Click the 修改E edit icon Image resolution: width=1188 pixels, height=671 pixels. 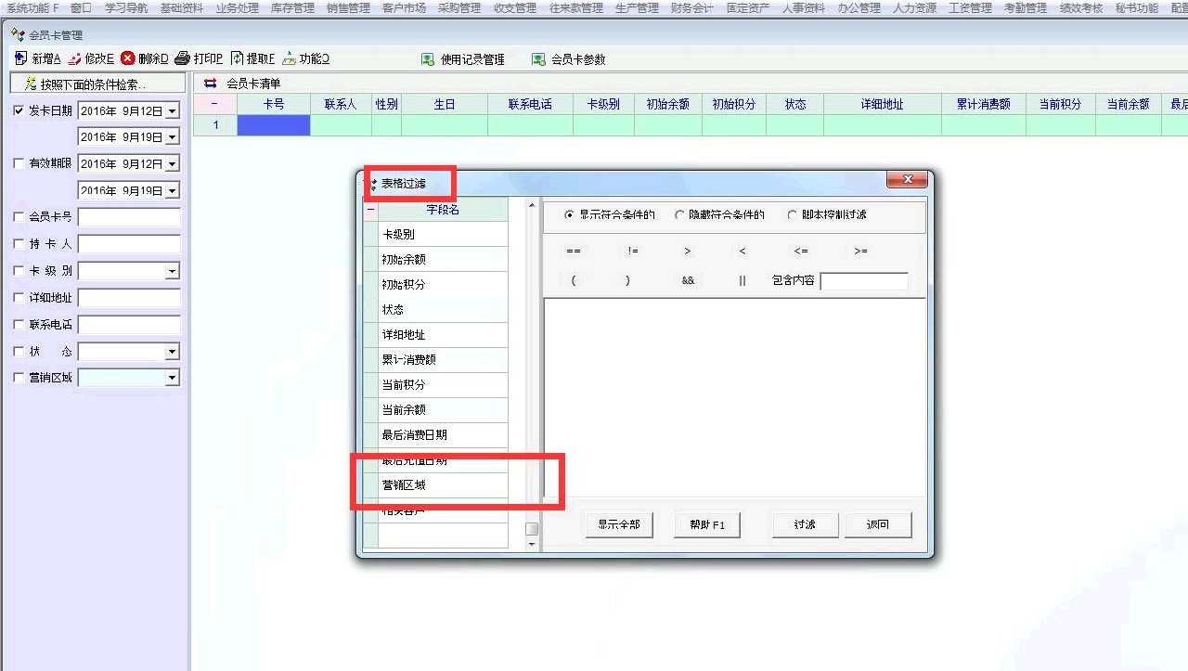(x=74, y=58)
